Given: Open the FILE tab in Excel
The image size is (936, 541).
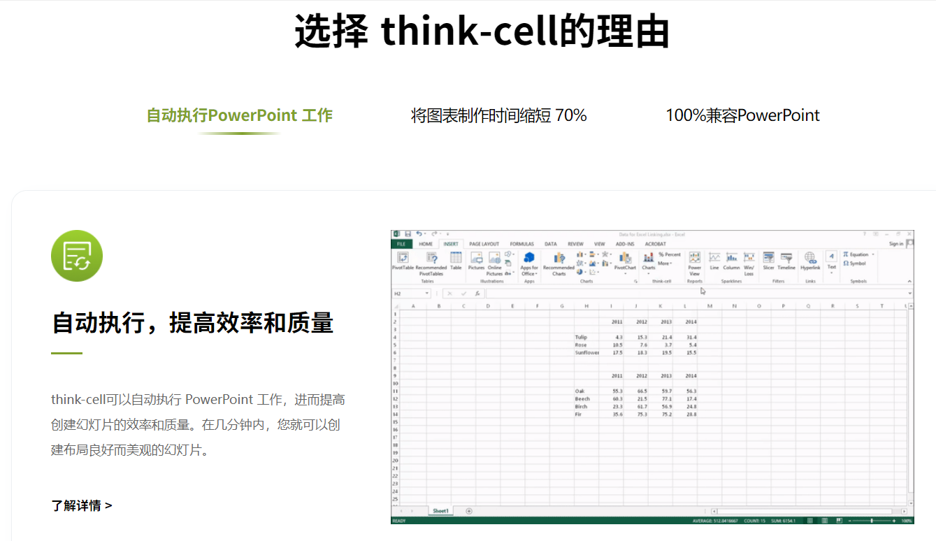Looking at the screenshot, I should (401, 244).
